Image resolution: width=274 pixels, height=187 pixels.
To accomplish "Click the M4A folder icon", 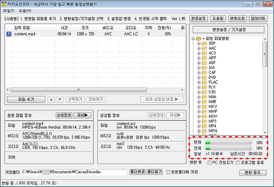I will 204,97.
